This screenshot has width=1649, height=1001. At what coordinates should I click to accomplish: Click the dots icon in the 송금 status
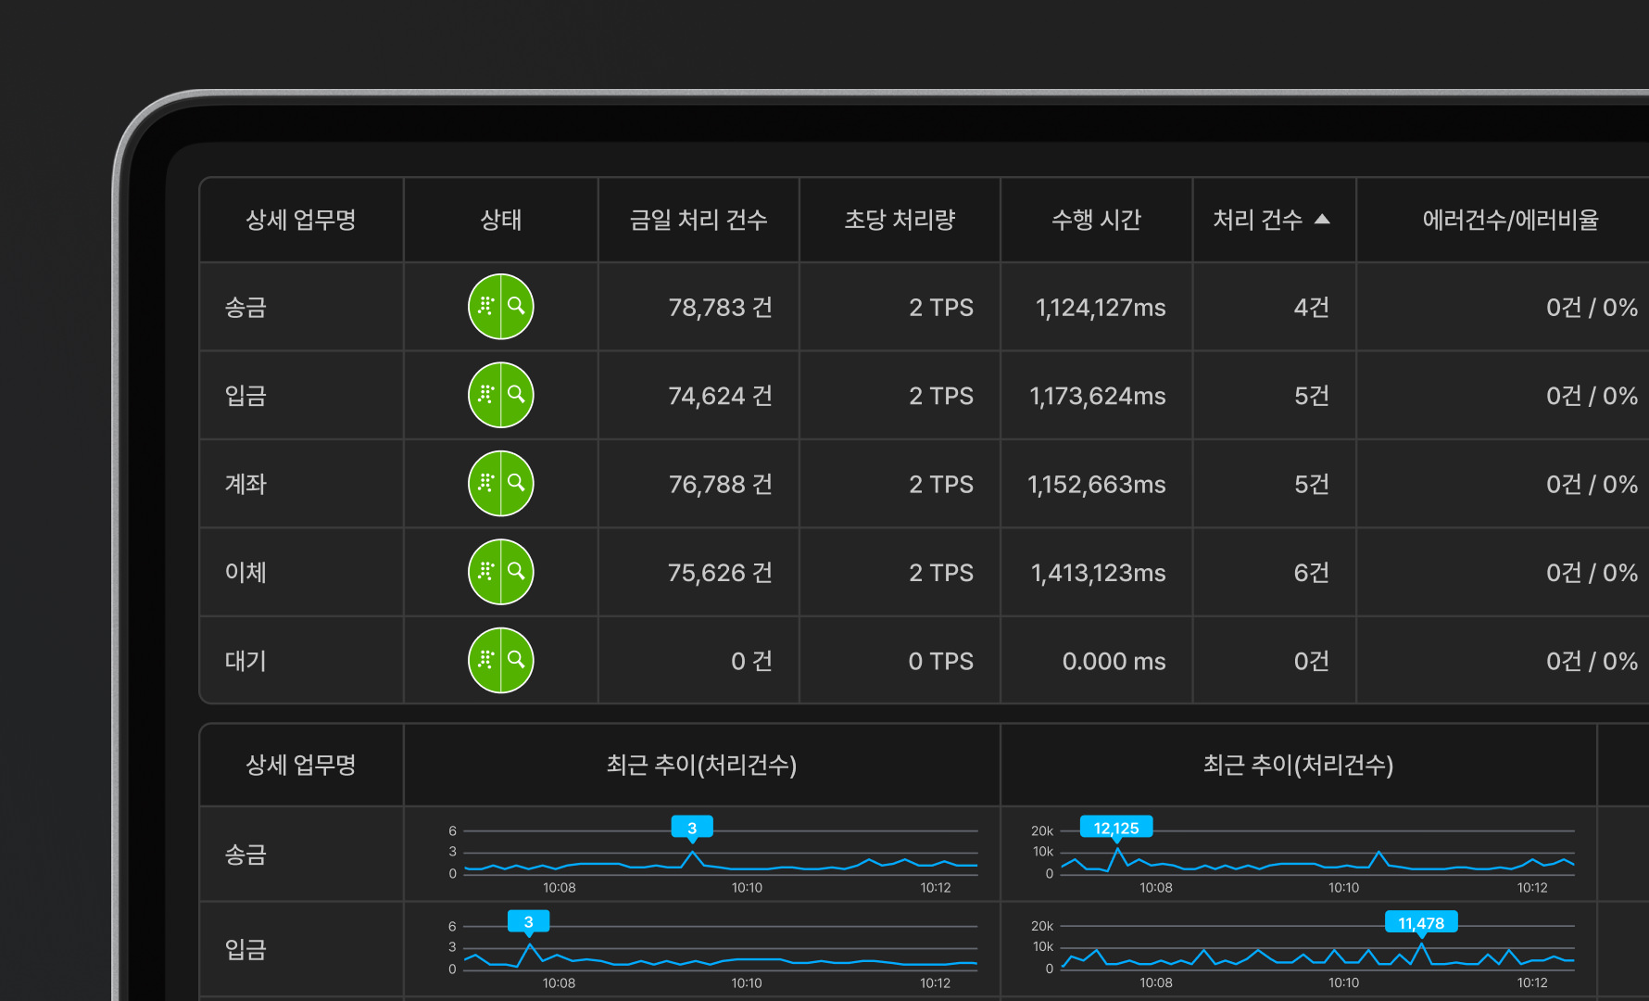pyautogui.click(x=485, y=306)
